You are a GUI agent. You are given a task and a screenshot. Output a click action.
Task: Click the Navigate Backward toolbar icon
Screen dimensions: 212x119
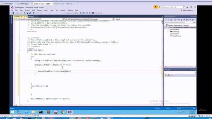13,13
